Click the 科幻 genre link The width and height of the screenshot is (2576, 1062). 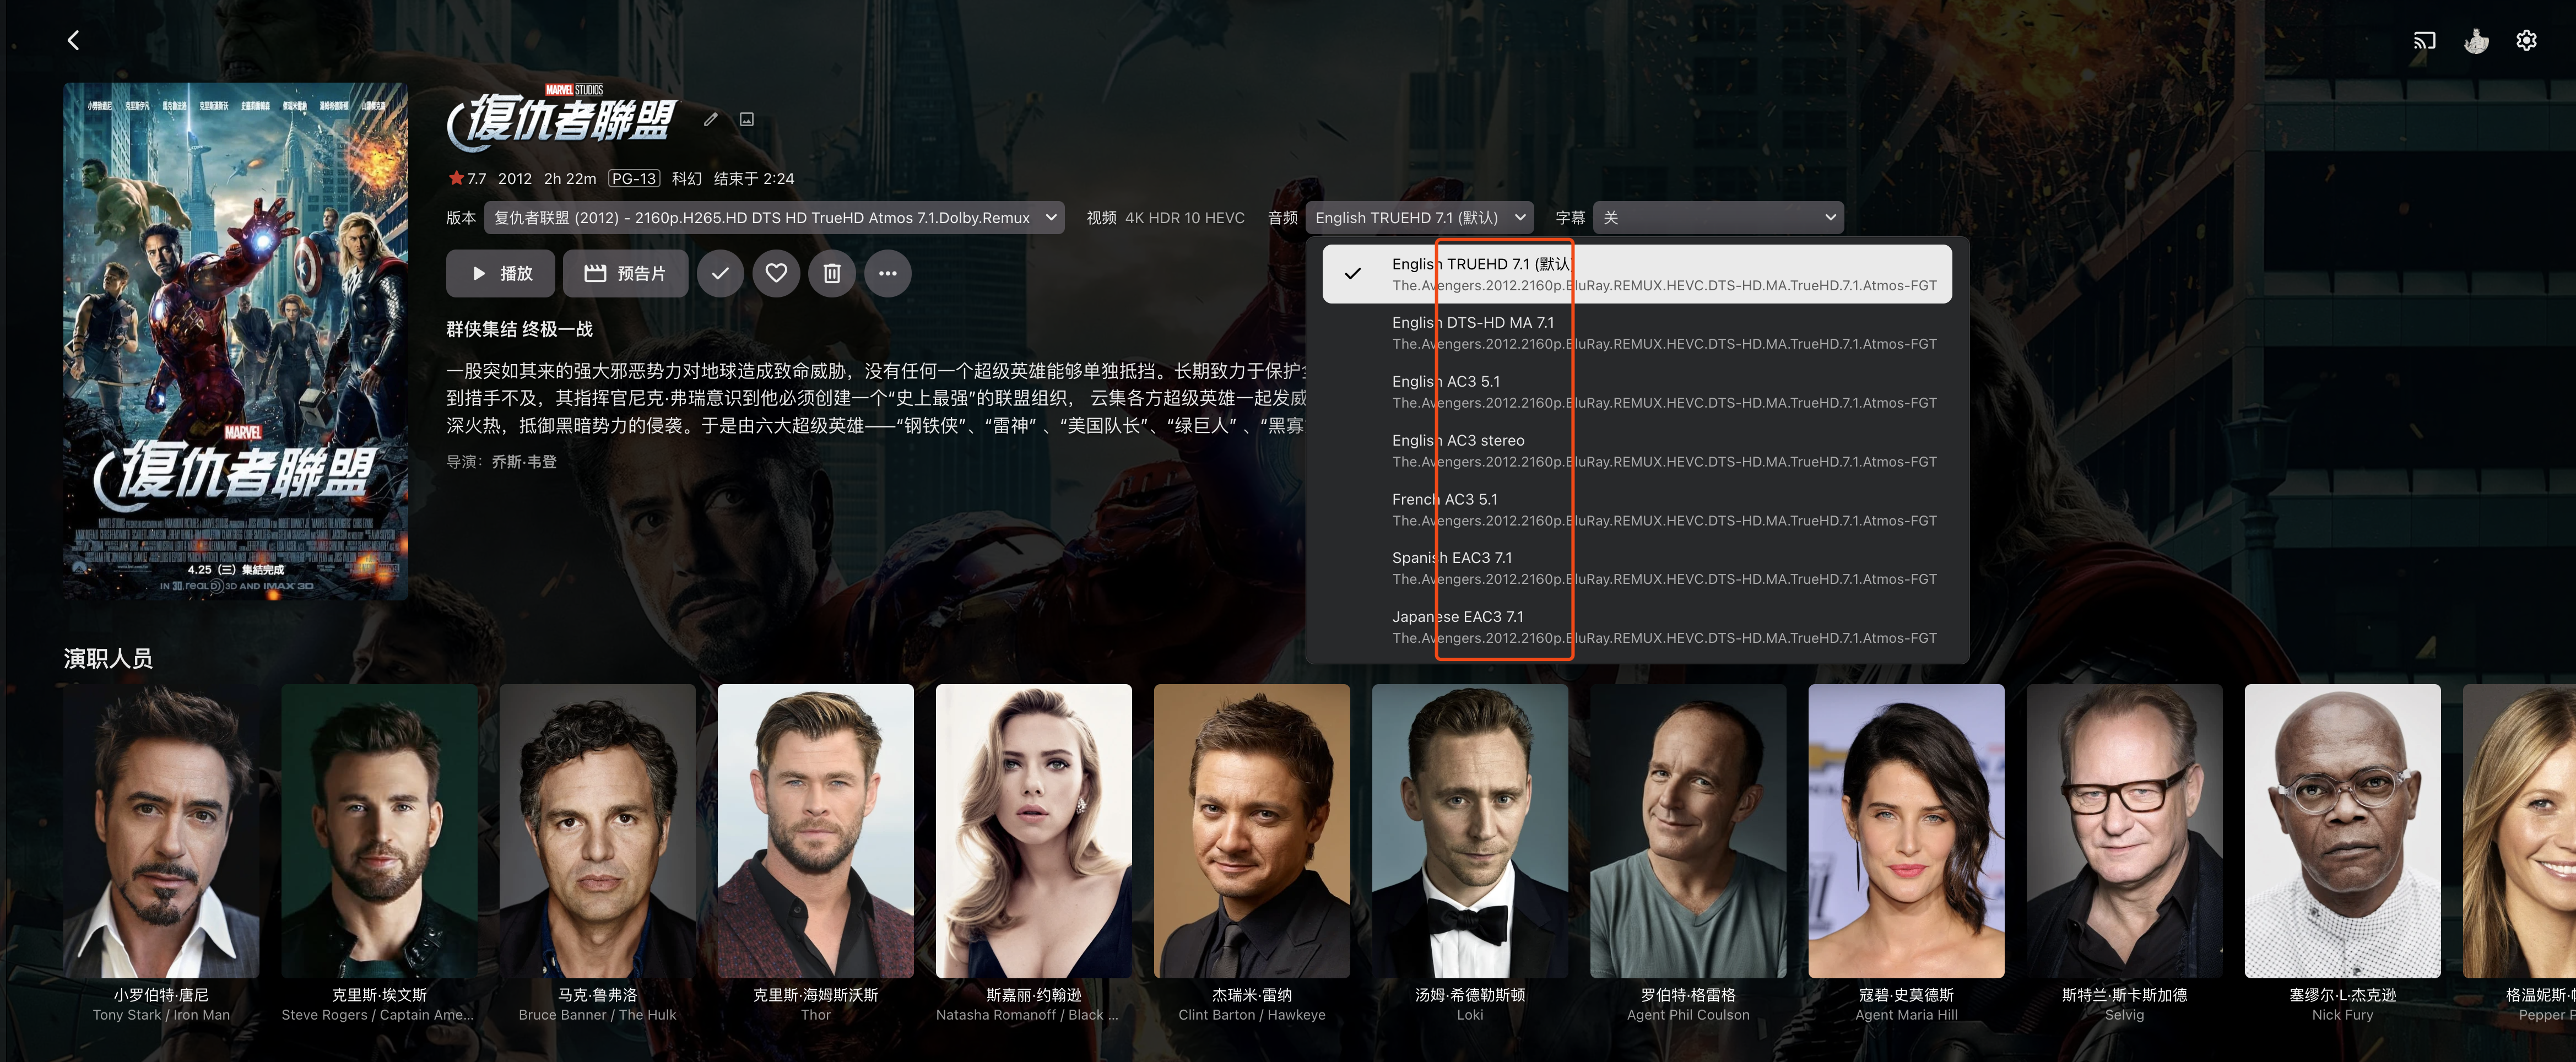click(x=686, y=179)
